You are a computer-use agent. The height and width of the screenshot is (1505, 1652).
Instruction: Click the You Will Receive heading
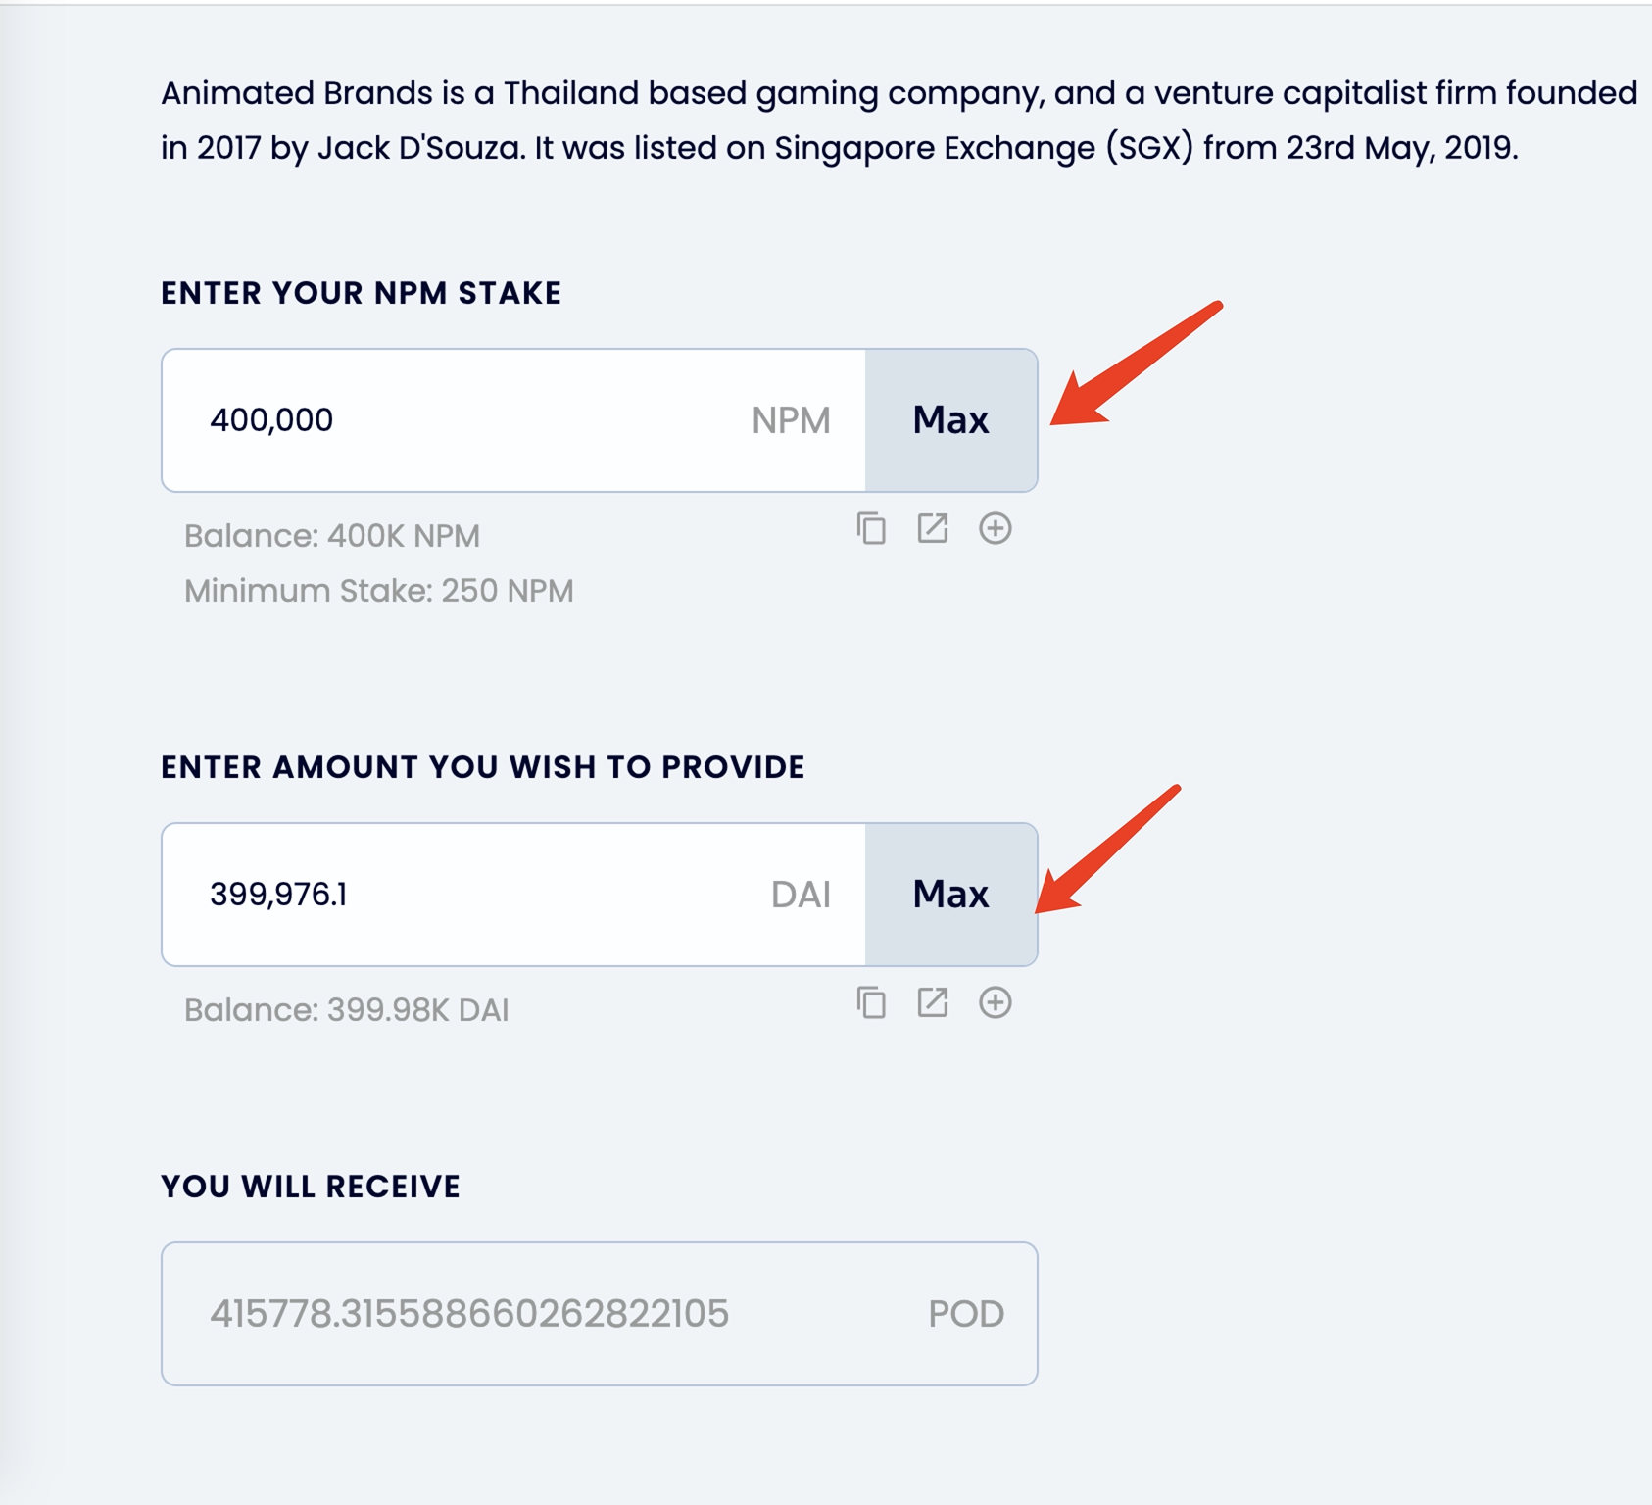[x=311, y=1187]
